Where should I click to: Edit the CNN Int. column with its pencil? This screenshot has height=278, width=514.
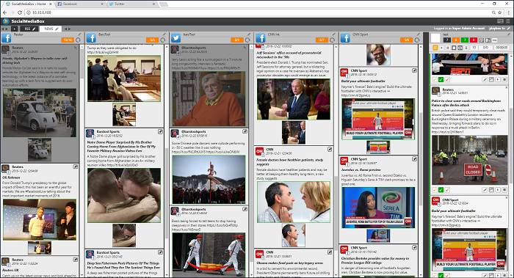coord(333,34)
